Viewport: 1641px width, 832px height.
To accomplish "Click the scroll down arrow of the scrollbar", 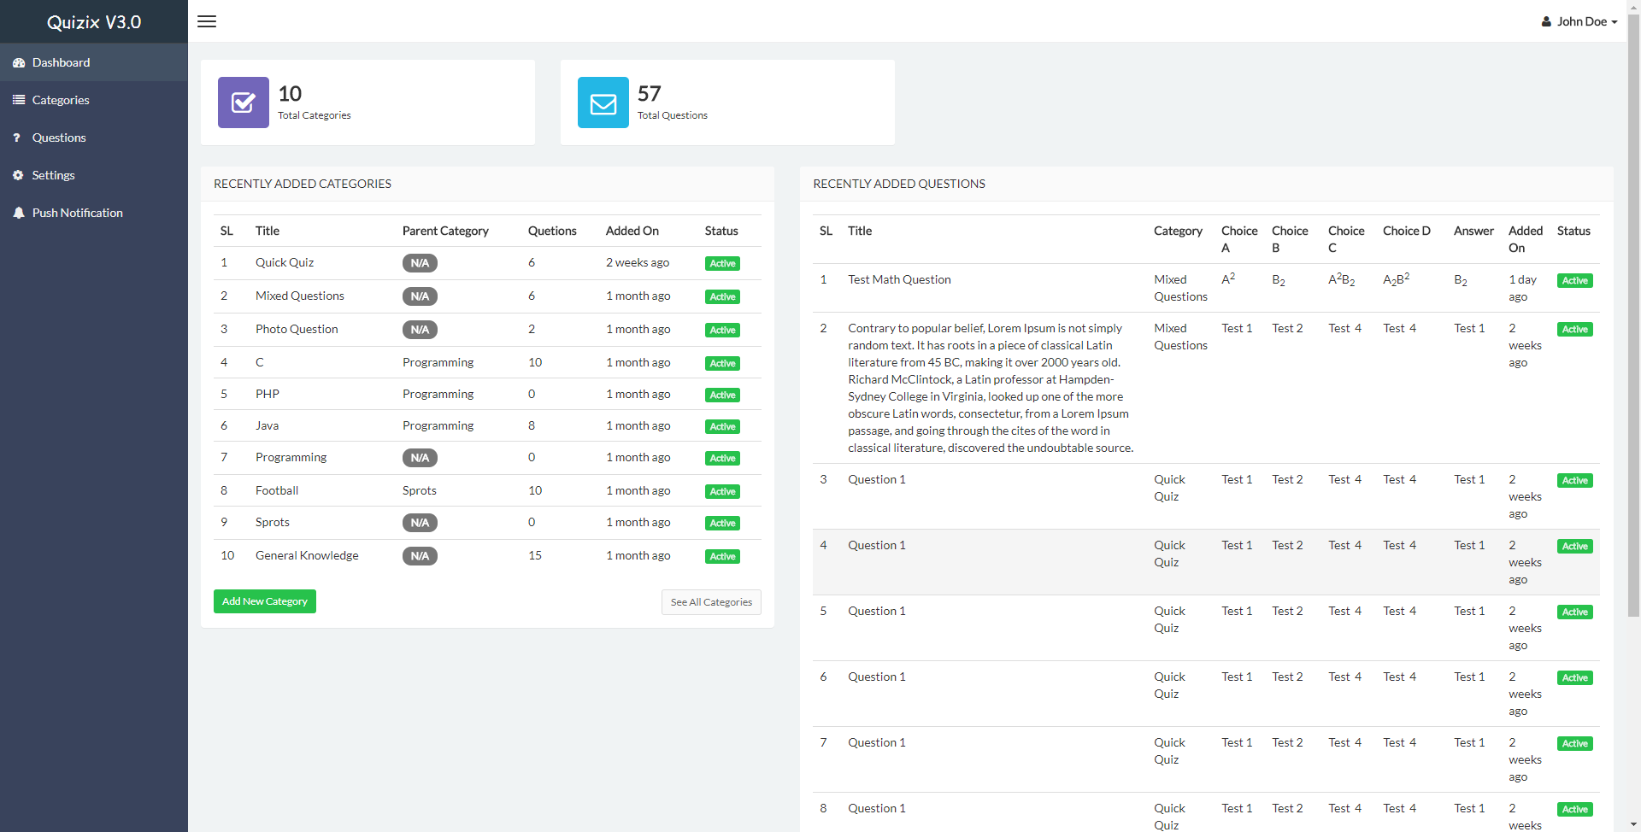I will (x=1633, y=825).
